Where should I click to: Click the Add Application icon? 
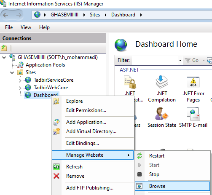tap(56, 122)
